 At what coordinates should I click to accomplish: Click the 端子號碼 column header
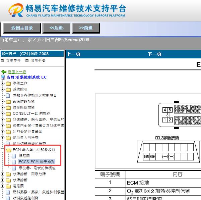click(110, 174)
